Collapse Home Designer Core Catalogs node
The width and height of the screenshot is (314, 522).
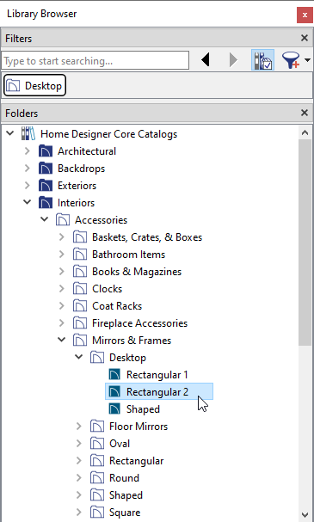[10, 133]
